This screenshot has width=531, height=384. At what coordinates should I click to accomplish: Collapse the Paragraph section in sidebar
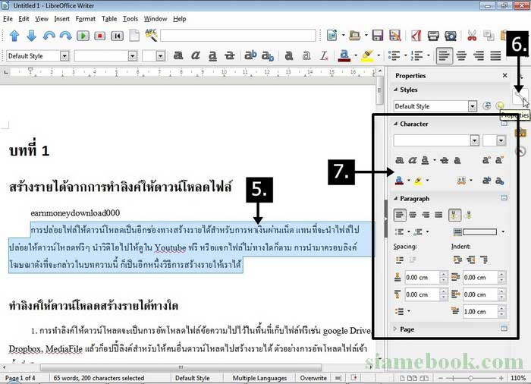[x=395, y=198]
